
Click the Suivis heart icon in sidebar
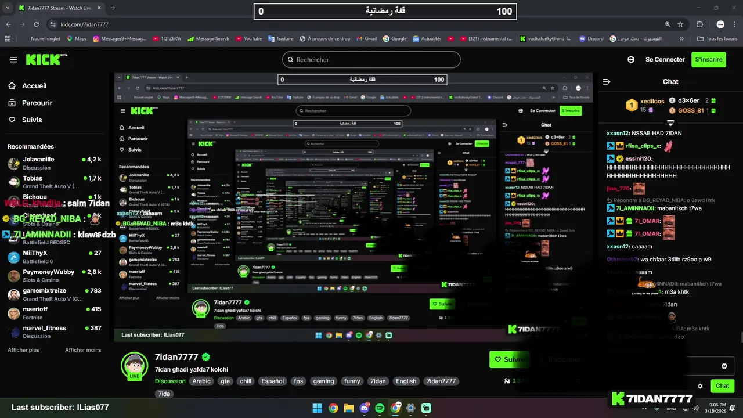click(12, 120)
